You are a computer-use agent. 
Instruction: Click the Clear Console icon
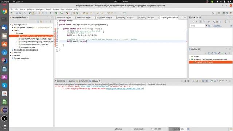[193, 81]
